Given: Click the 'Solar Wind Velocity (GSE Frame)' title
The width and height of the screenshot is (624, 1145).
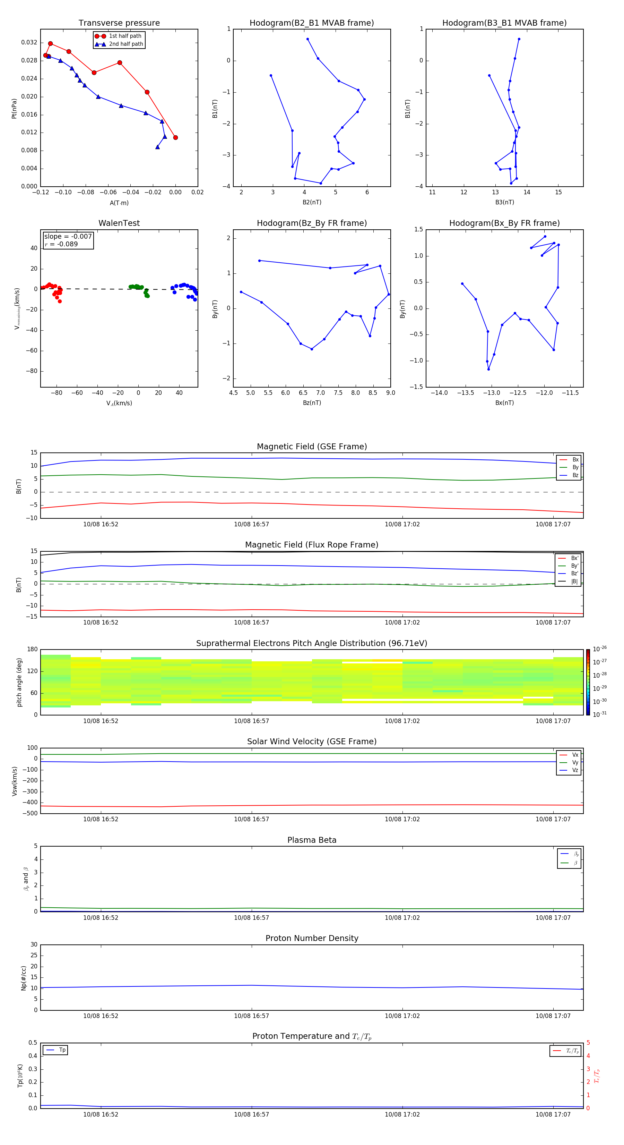Looking at the screenshot, I should tap(312, 741).
